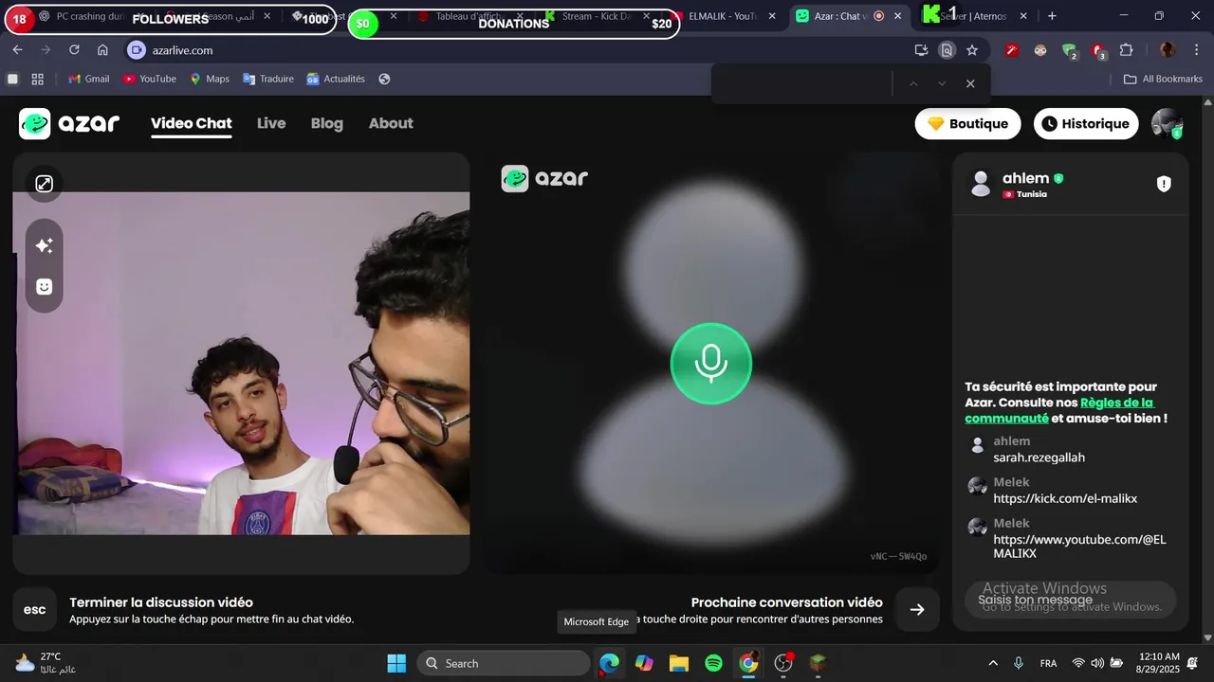Click sarah.rezegallah chat message
This screenshot has height=682, width=1214.
click(x=1039, y=458)
